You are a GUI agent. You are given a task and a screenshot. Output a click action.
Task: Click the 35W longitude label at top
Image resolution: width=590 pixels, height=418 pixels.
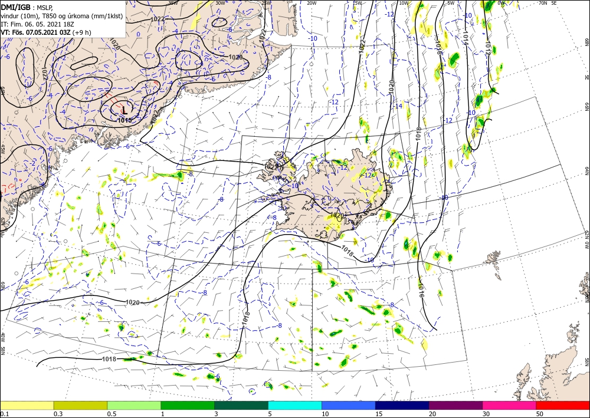pos(173,3)
